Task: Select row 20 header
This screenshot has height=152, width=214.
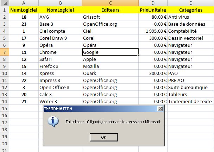Action: pos(5,144)
